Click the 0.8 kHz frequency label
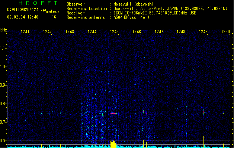Image resolution: width=234 pixels, height=148 pixels. tap(3, 104)
